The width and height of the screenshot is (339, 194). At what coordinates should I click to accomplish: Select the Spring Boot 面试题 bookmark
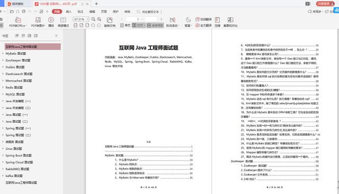tap(19, 155)
